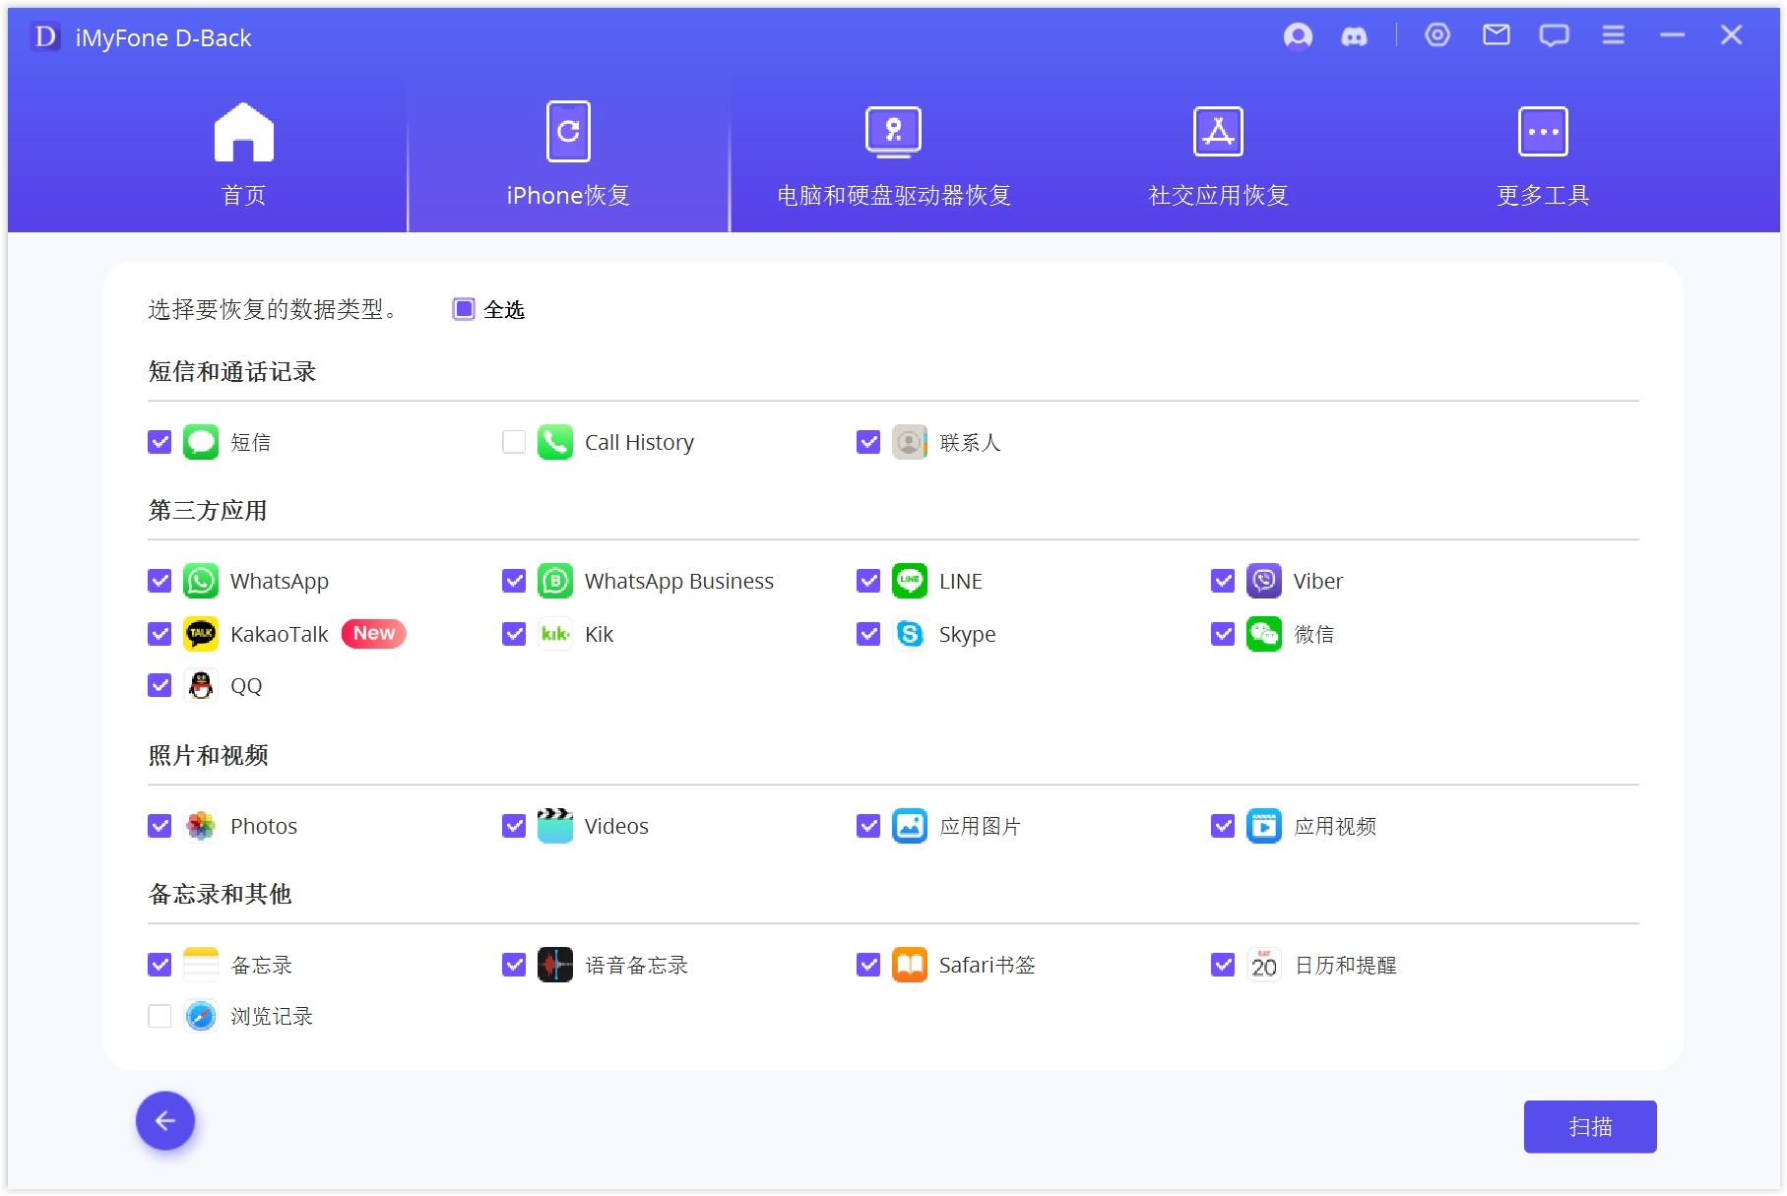Toggle the 全选 select-all checkbox
Image resolution: width=1787 pixels, height=1196 pixels.
(464, 309)
